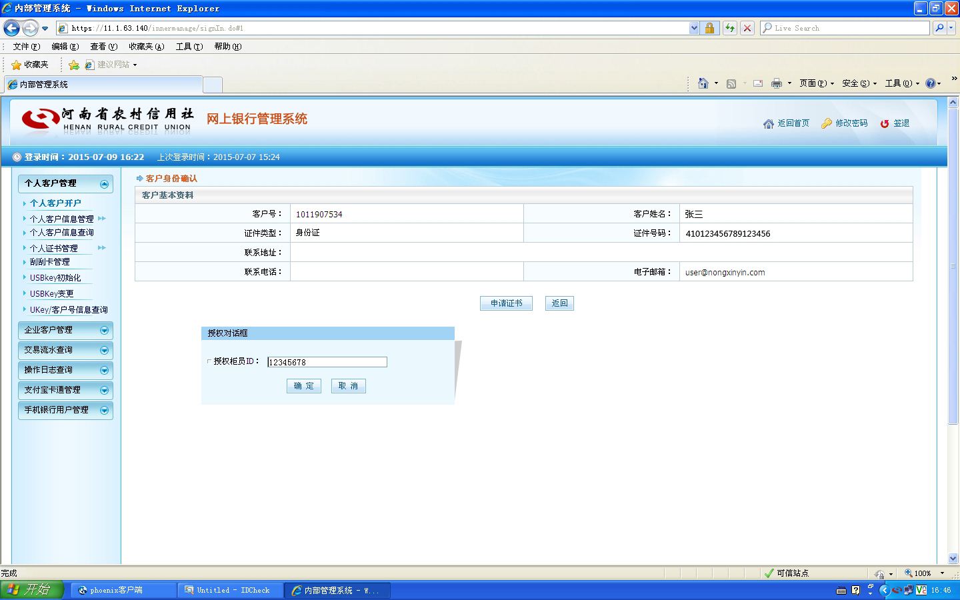Click the Stop loading X icon

747,28
